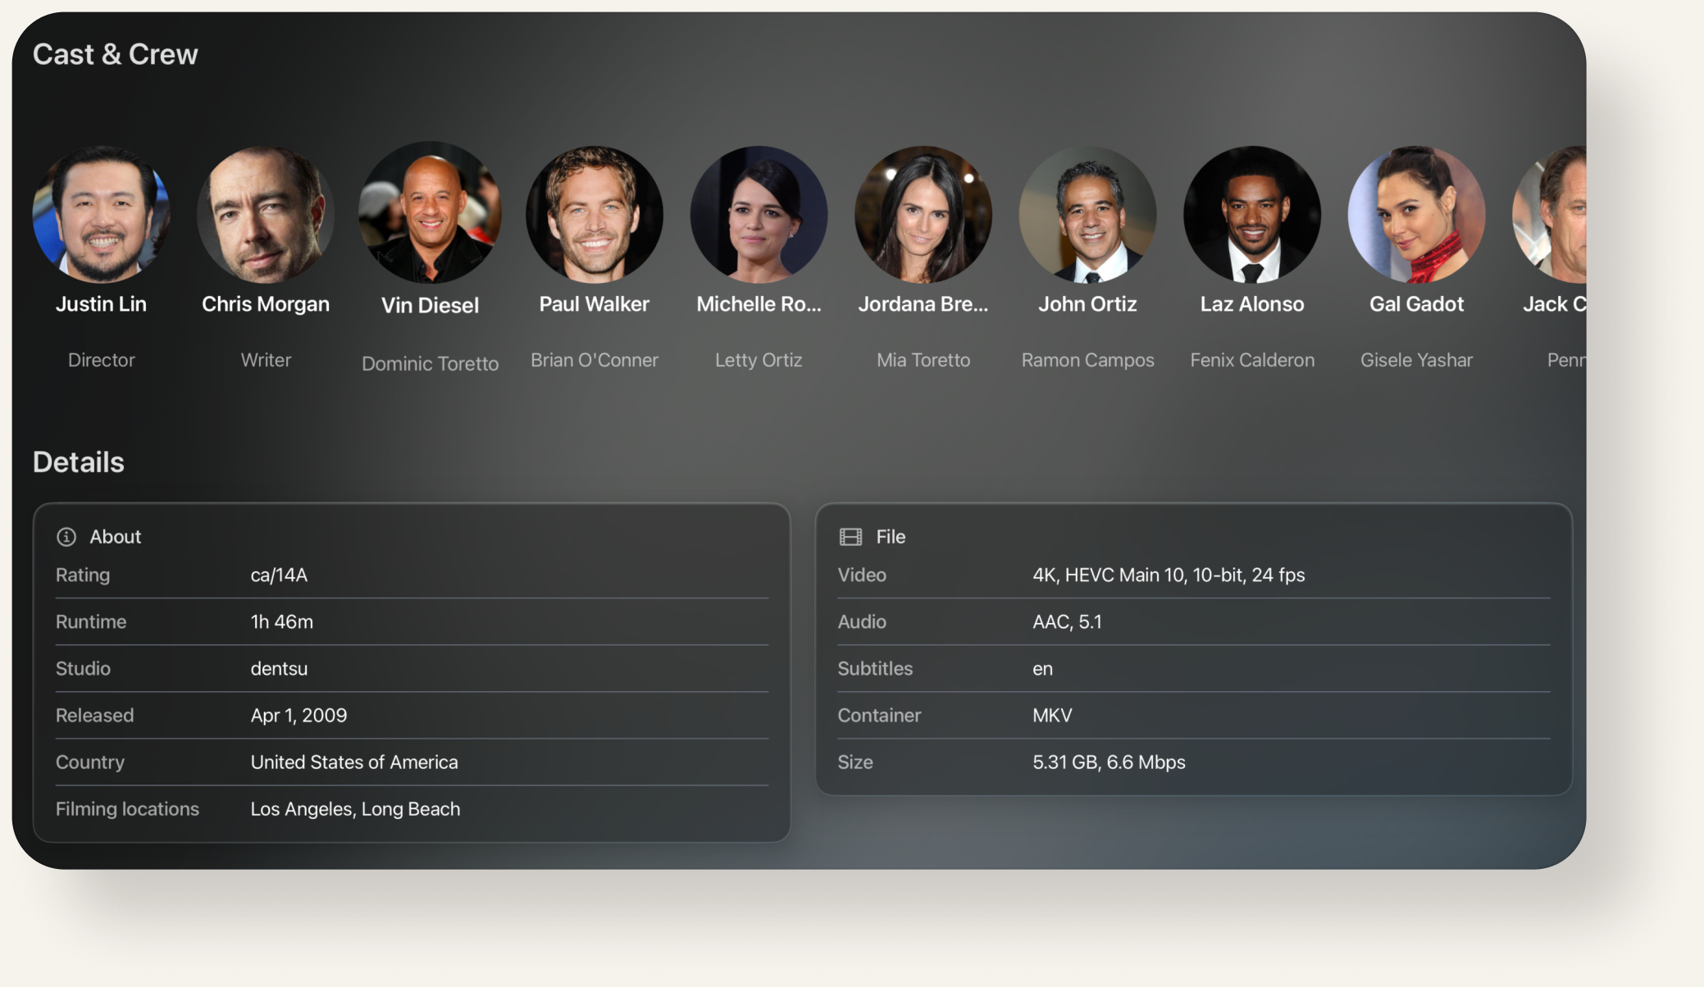Click the 'Brian O'Conner' role text
Image resolution: width=1704 pixels, height=987 pixels.
pyautogui.click(x=595, y=360)
